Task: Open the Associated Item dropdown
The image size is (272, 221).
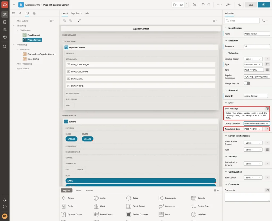Action: click(253, 129)
